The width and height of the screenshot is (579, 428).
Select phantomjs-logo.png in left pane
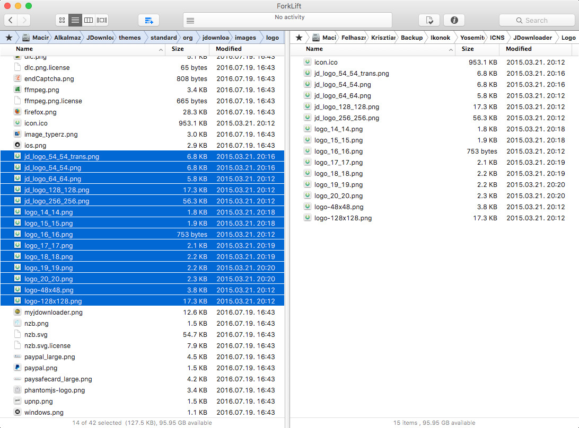pos(143,390)
